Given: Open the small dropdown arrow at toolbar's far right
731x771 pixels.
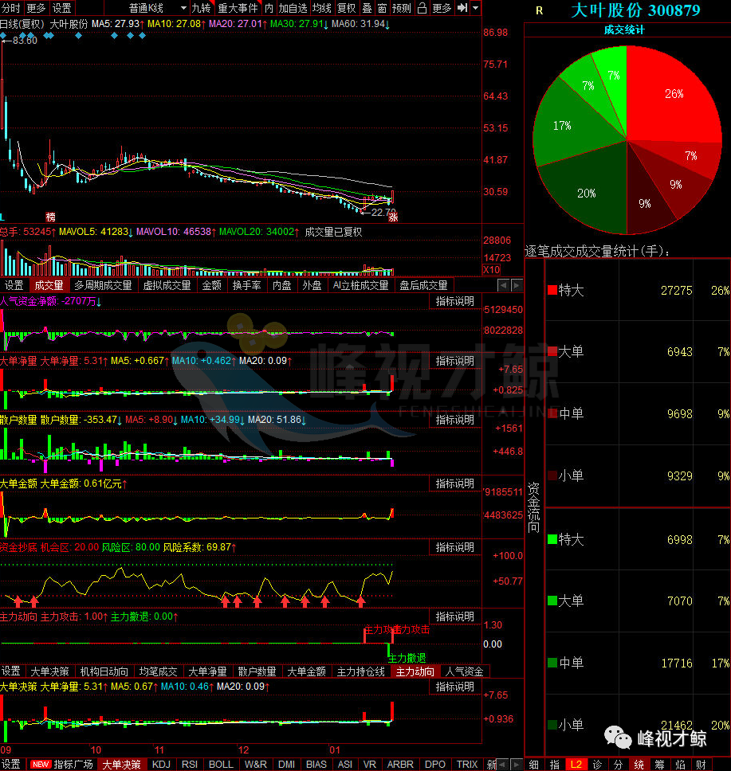Looking at the screenshot, I should (x=476, y=8).
